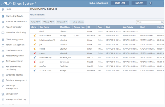Viewport: 165px width, 107px height.
Task: Click client name Vanessa_Mac
Action: tap(65, 57)
